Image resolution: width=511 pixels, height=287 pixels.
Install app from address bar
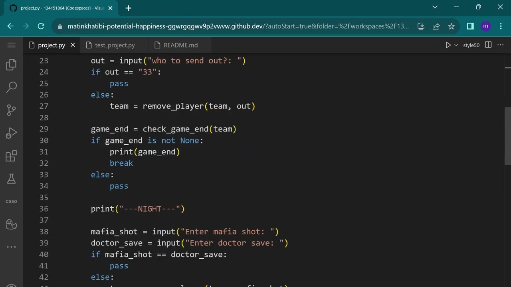(421, 26)
